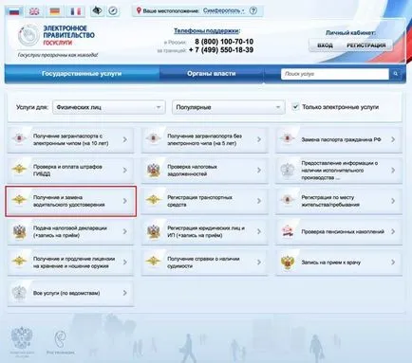Click the search magnifier button

coord(395,74)
